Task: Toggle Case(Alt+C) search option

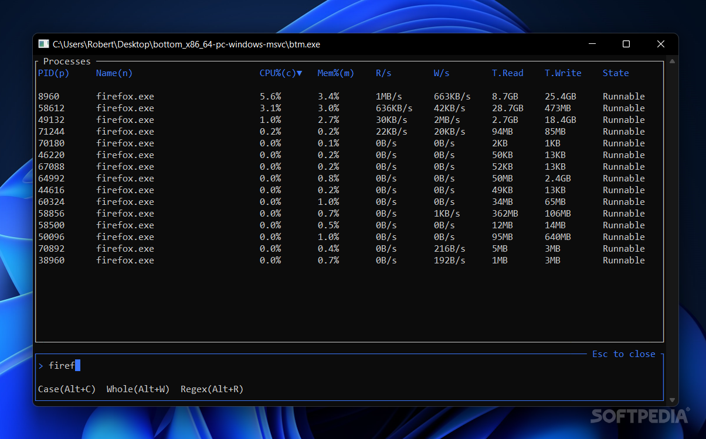Action: [x=67, y=389]
